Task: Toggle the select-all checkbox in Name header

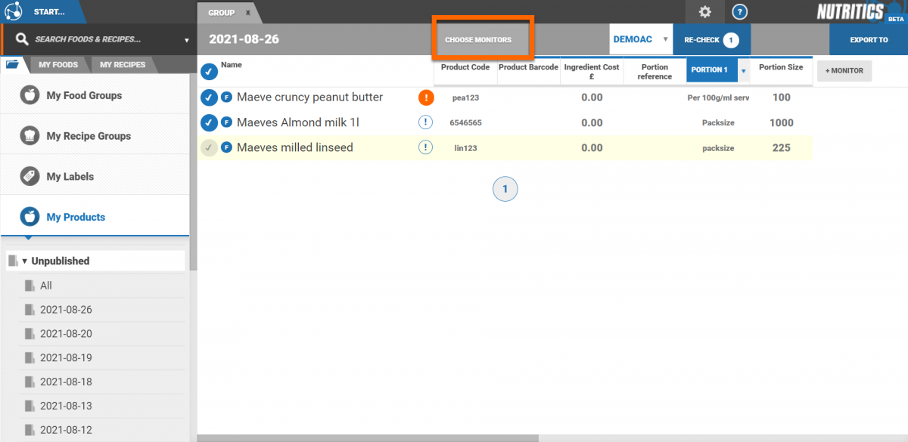Action: (x=209, y=72)
